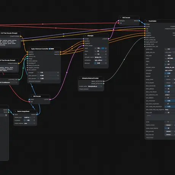Decrease ControlNet end_percent value

point(38,78)
